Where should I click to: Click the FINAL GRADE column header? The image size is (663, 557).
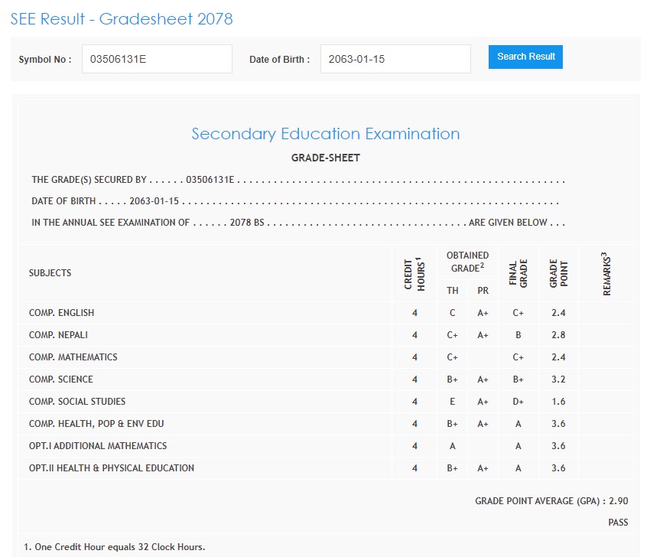(518, 273)
